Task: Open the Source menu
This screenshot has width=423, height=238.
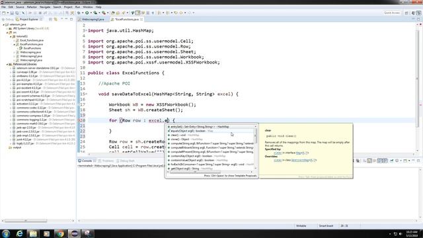Action: coord(20,7)
